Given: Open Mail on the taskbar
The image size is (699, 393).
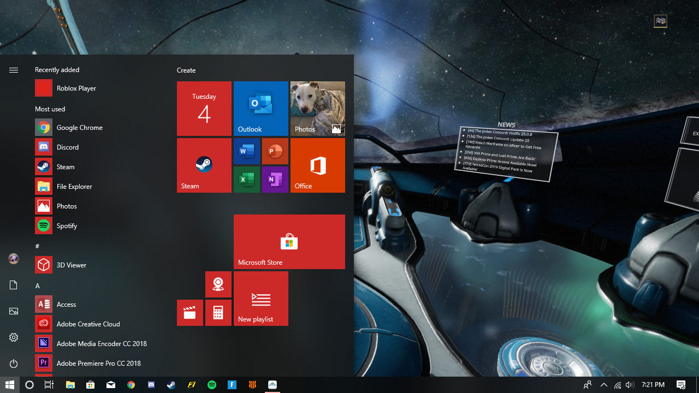Looking at the screenshot, I should (111, 385).
